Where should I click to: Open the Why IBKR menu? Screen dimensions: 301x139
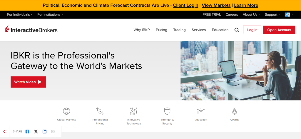[142, 30]
